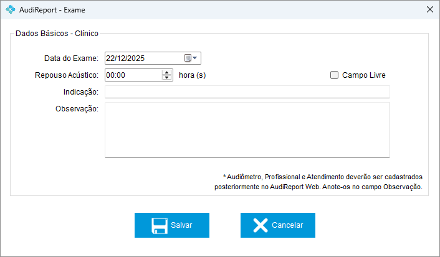Image resolution: width=440 pixels, height=257 pixels.
Task: Click the 'Dados Básicos - Clínico' group title
Action: point(57,34)
